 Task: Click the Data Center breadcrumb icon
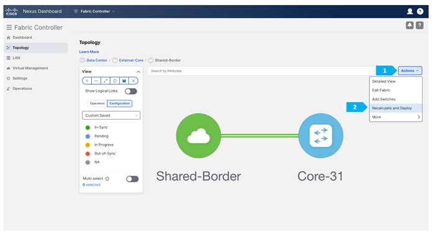[82, 60]
